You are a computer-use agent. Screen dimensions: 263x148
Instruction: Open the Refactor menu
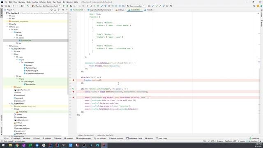[x=42, y=2]
